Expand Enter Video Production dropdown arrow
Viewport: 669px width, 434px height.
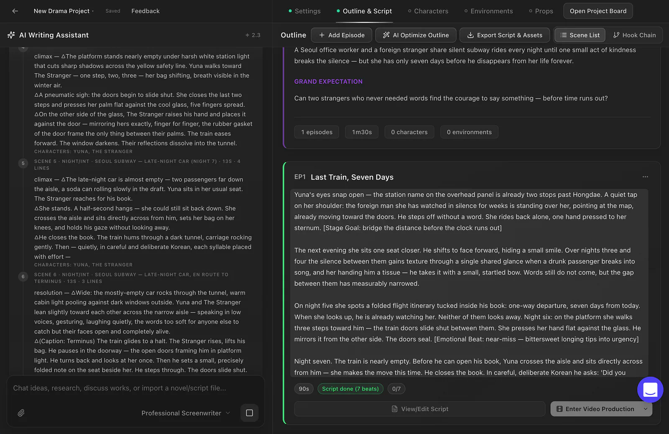coord(646,409)
